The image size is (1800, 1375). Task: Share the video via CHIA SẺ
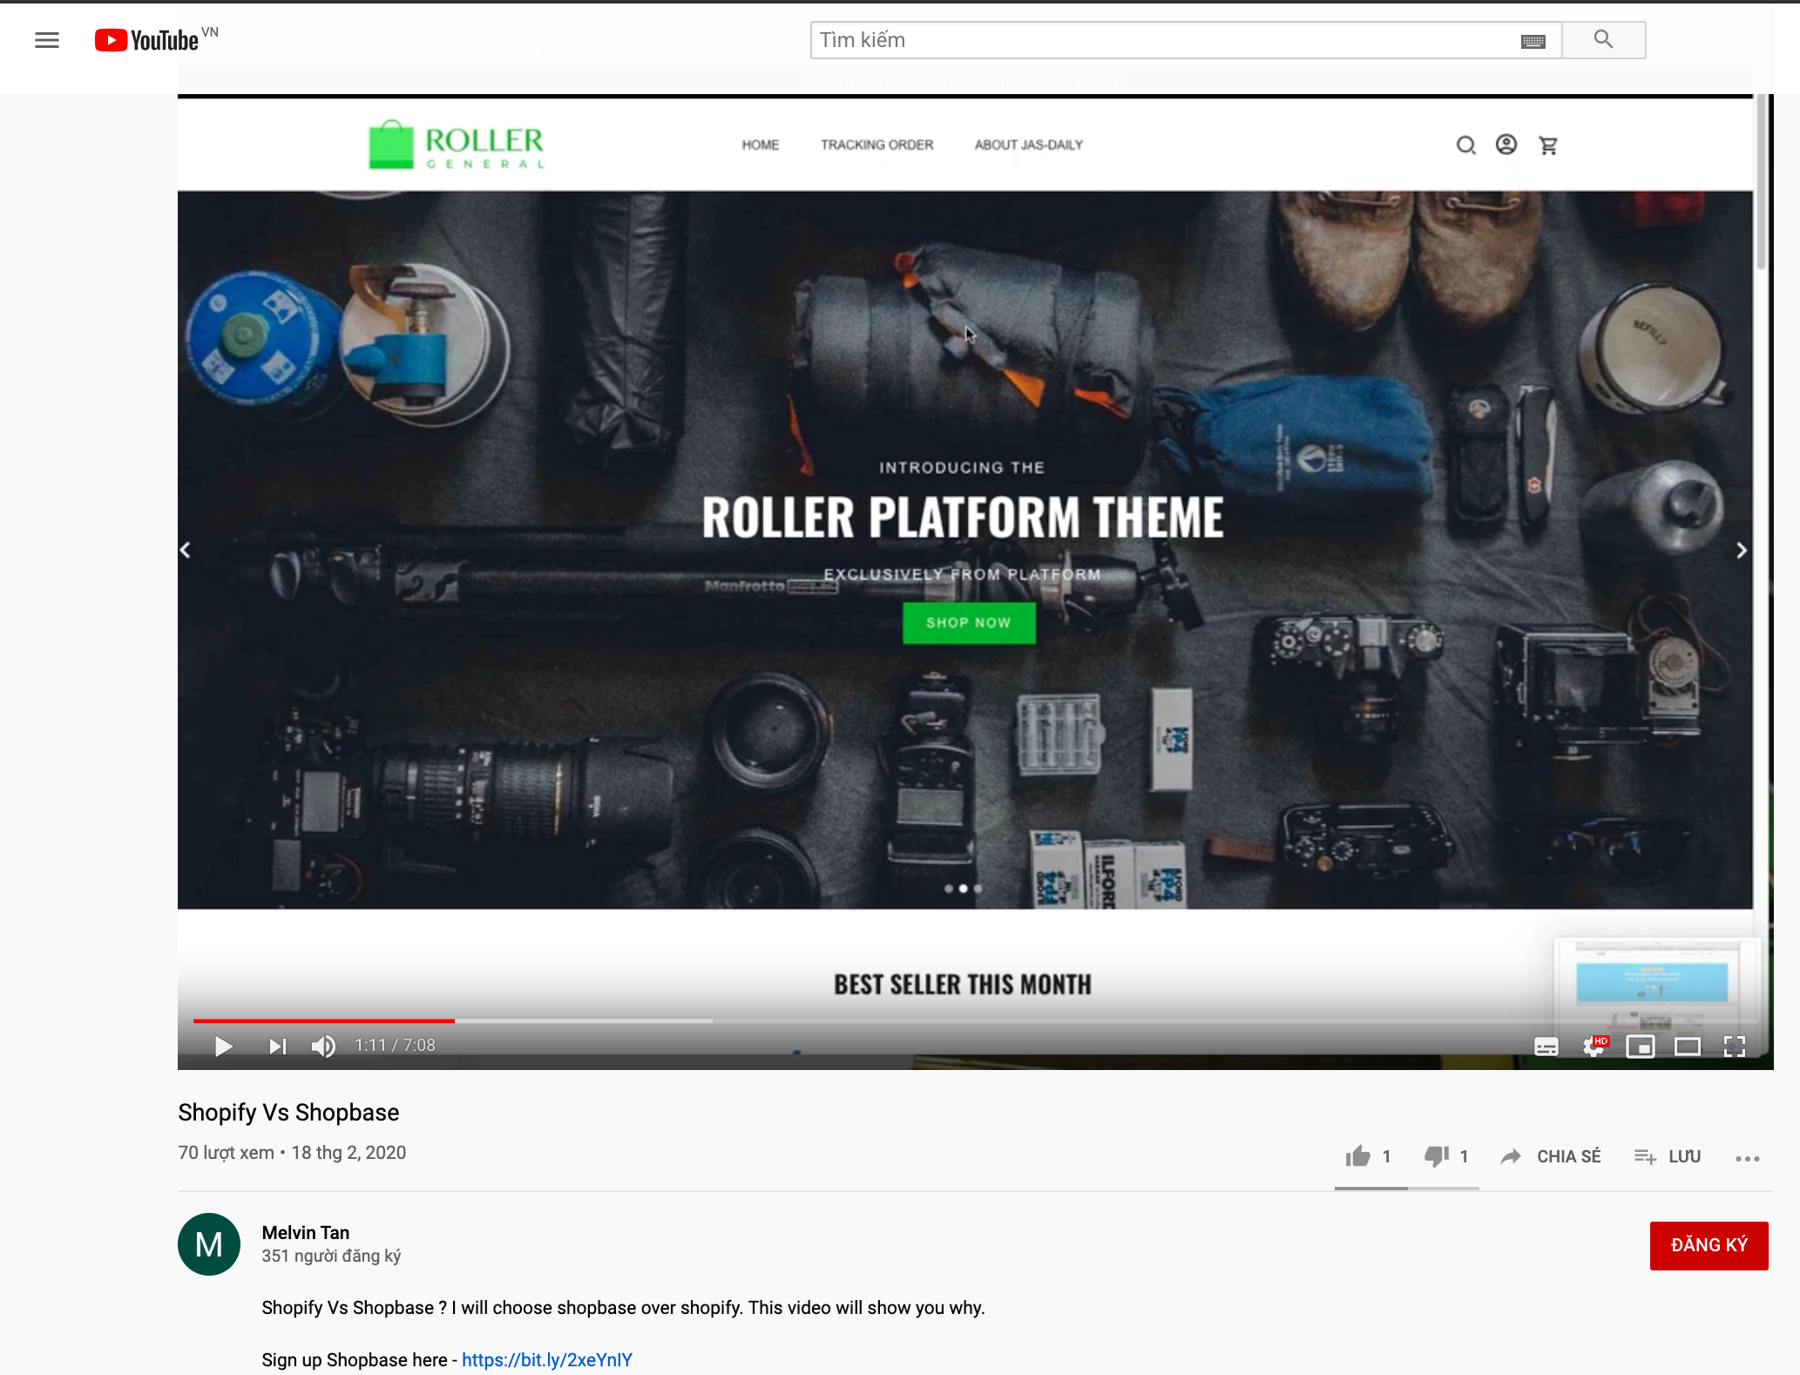1551,1156
